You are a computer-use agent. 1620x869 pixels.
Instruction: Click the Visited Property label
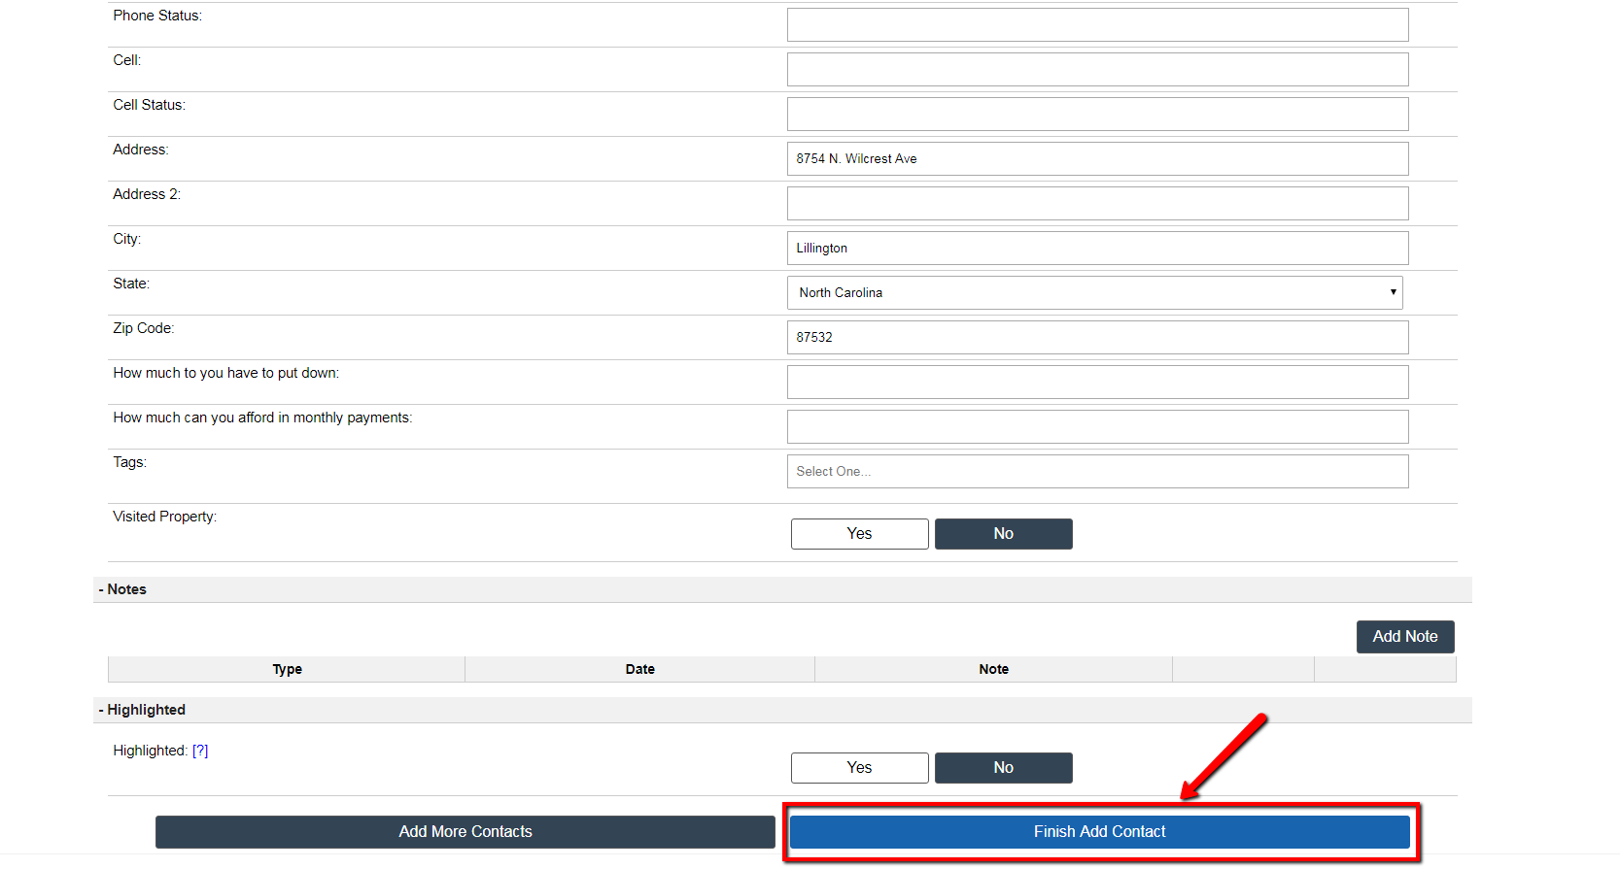point(164,517)
